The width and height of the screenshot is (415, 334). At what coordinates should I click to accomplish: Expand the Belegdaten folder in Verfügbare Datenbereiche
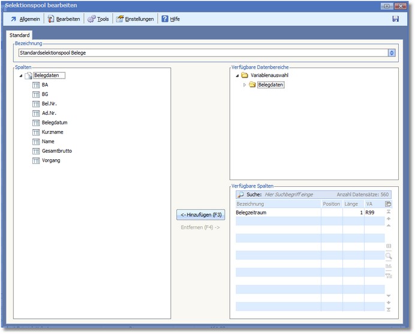(x=245, y=85)
